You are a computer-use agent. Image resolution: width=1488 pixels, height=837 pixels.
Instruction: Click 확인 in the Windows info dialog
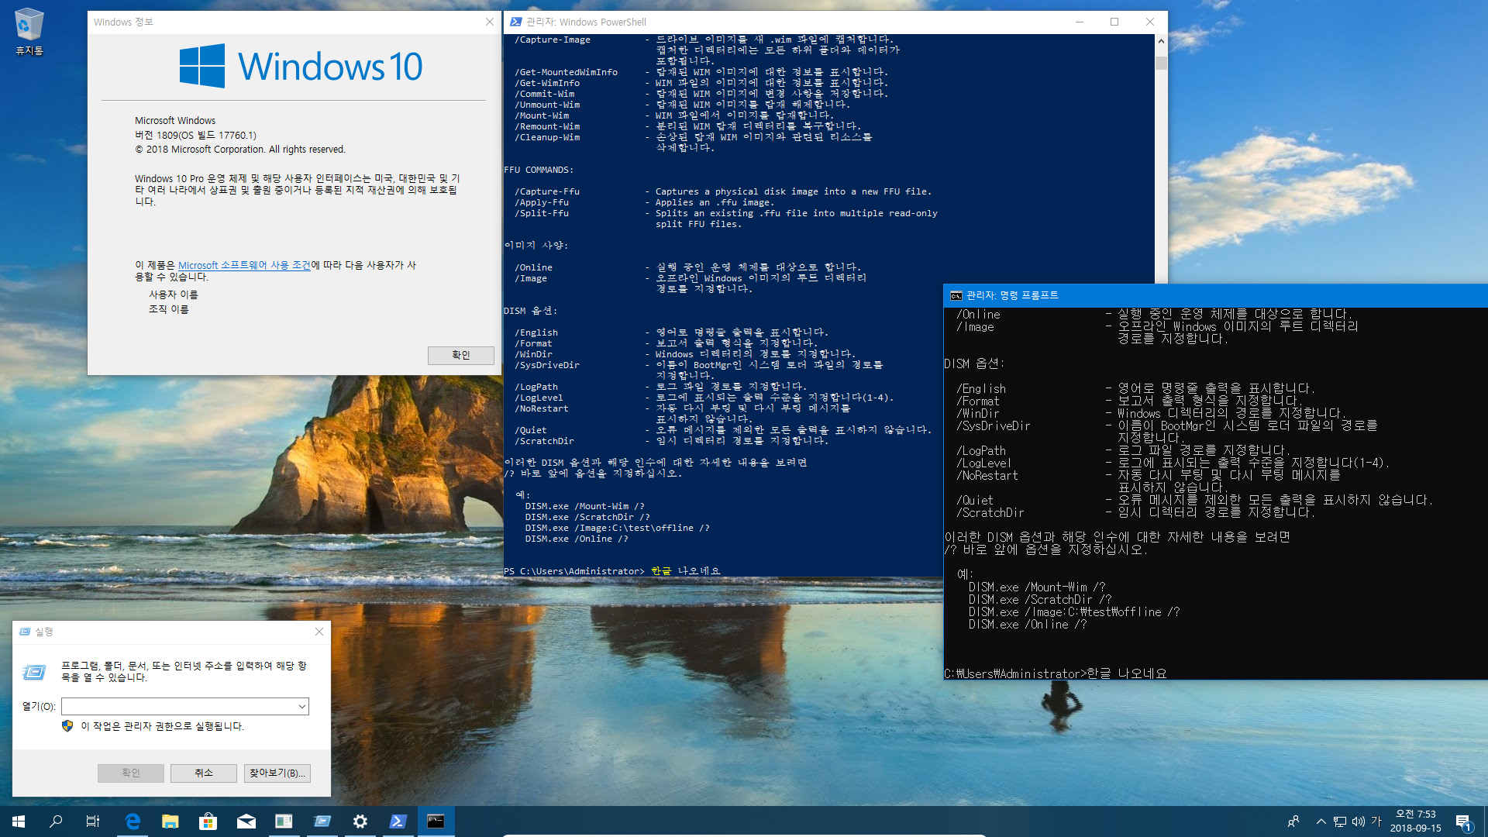pos(461,355)
